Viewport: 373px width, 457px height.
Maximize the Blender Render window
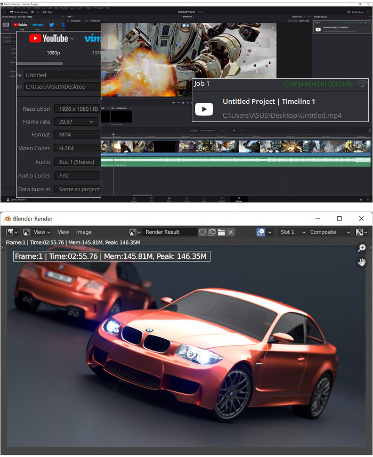coord(339,218)
